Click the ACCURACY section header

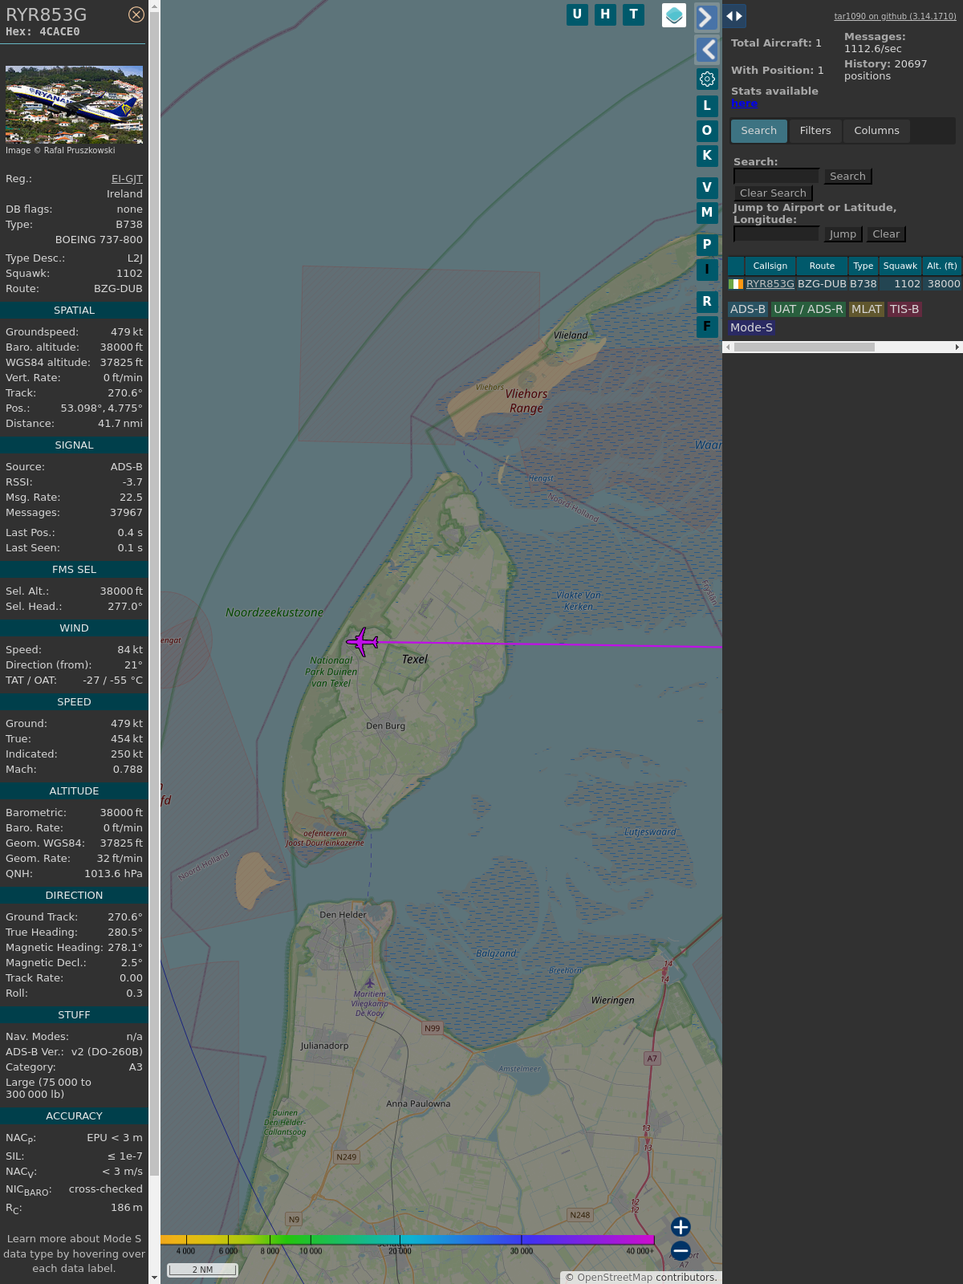point(74,1116)
